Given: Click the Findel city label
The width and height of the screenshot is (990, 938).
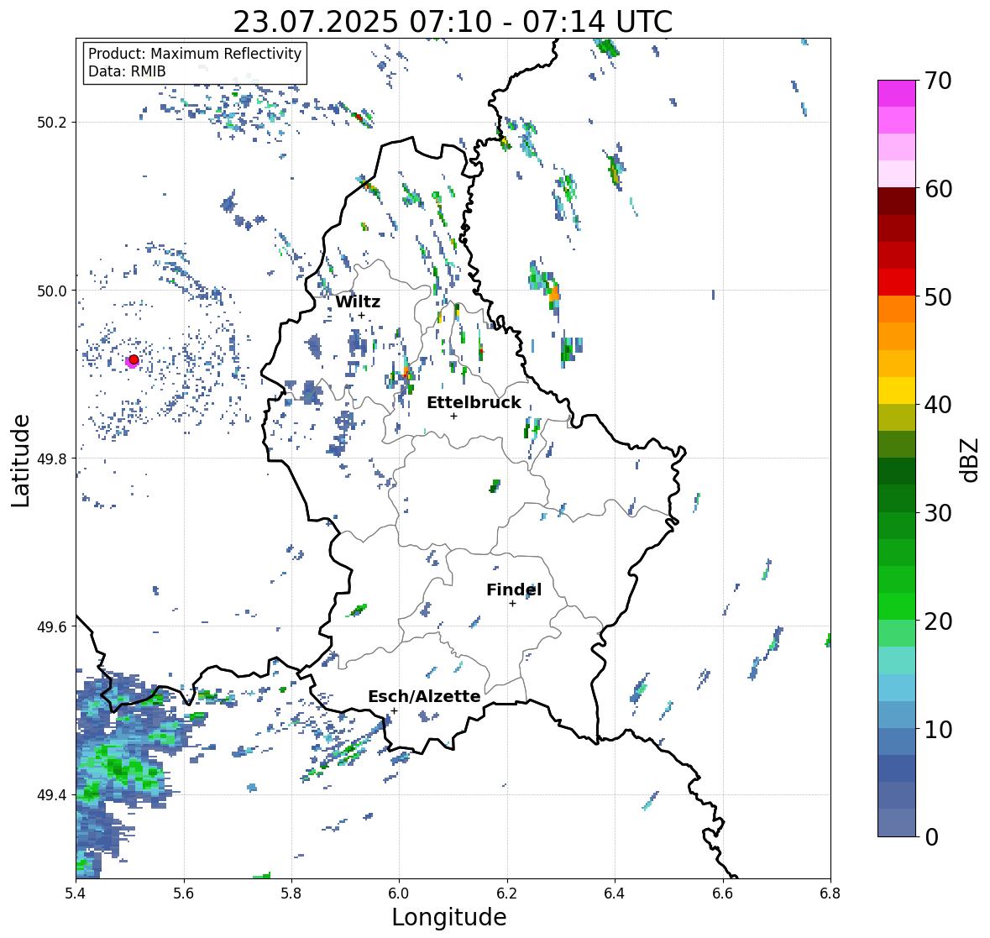Looking at the screenshot, I should [514, 590].
